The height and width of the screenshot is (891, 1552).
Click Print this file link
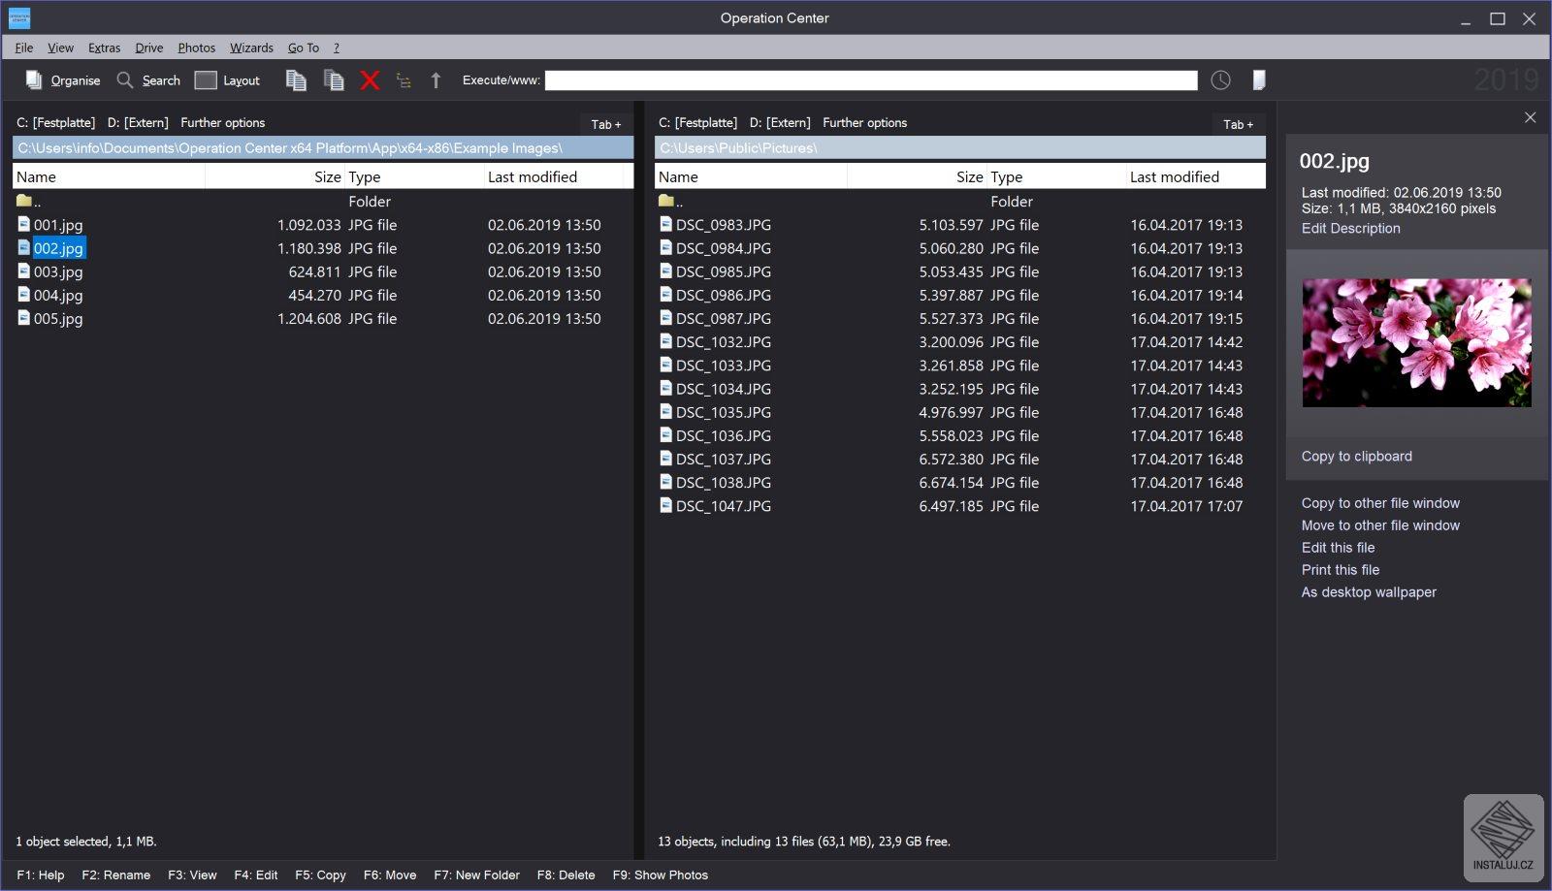(1341, 570)
